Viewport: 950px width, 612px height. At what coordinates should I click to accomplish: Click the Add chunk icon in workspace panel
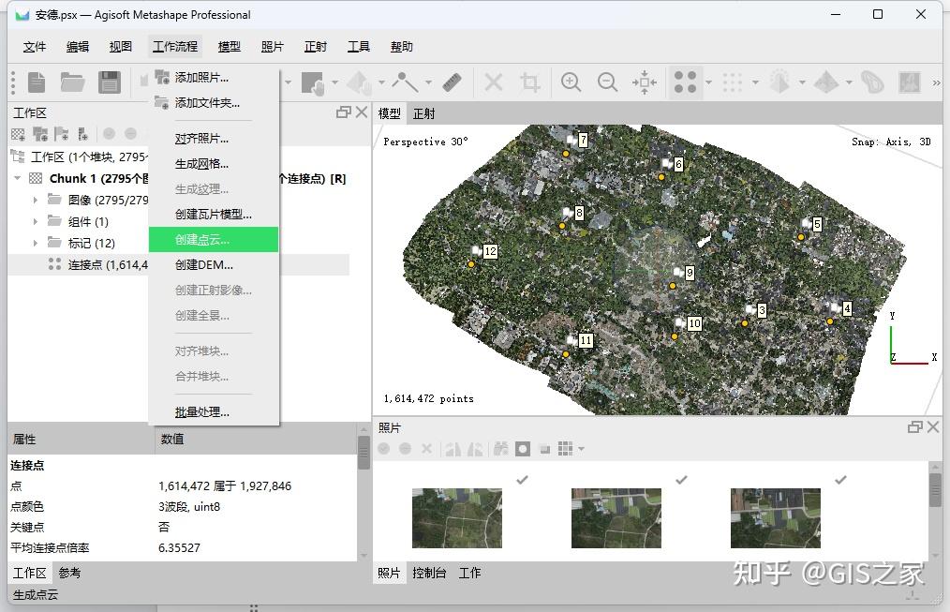(19, 134)
